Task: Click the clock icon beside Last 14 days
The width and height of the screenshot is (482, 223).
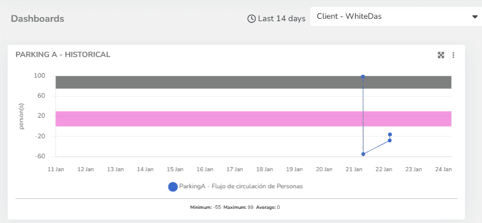Action: pyautogui.click(x=251, y=19)
